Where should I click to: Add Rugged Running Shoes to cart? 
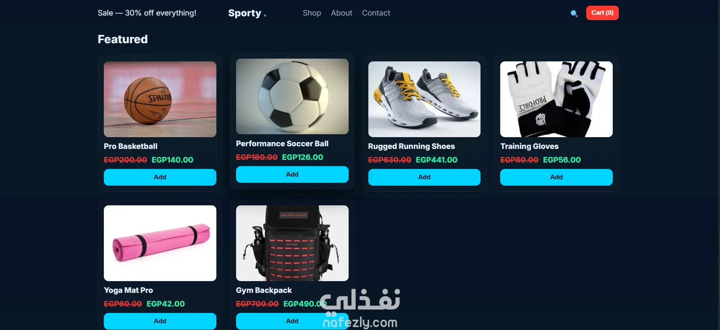pyautogui.click(x=424, y=177)
